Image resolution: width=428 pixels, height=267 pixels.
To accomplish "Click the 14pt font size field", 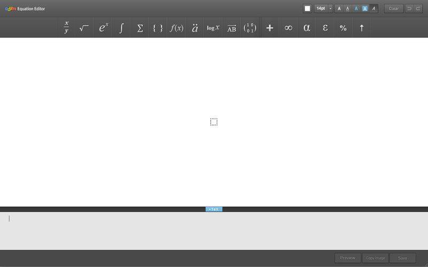I will 321,9.
